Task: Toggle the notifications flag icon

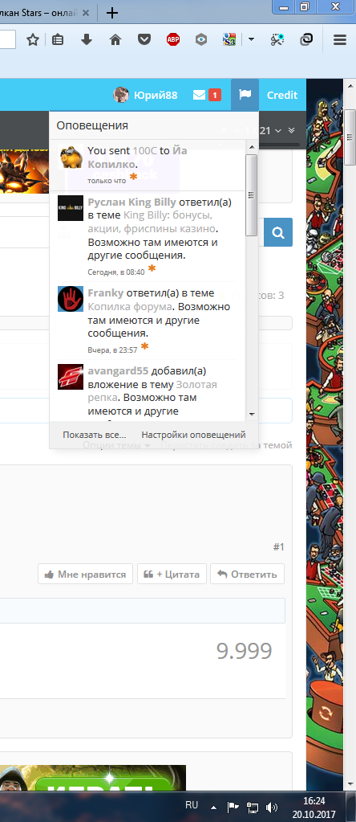Action: tap(245, 95)
